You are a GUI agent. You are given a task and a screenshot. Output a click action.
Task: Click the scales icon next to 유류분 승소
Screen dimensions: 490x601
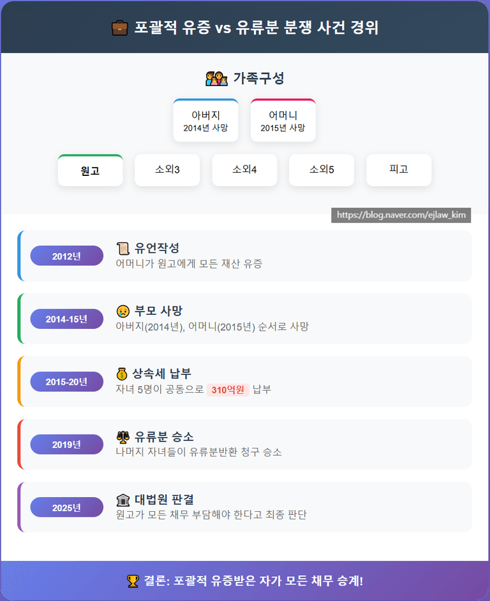[123, 437]
